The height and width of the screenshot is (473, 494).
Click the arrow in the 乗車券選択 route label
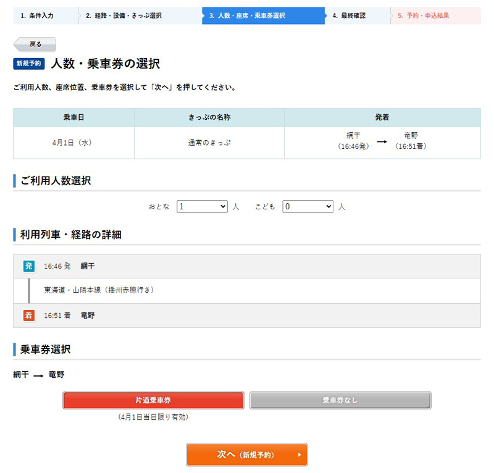(x=38, y=375)
